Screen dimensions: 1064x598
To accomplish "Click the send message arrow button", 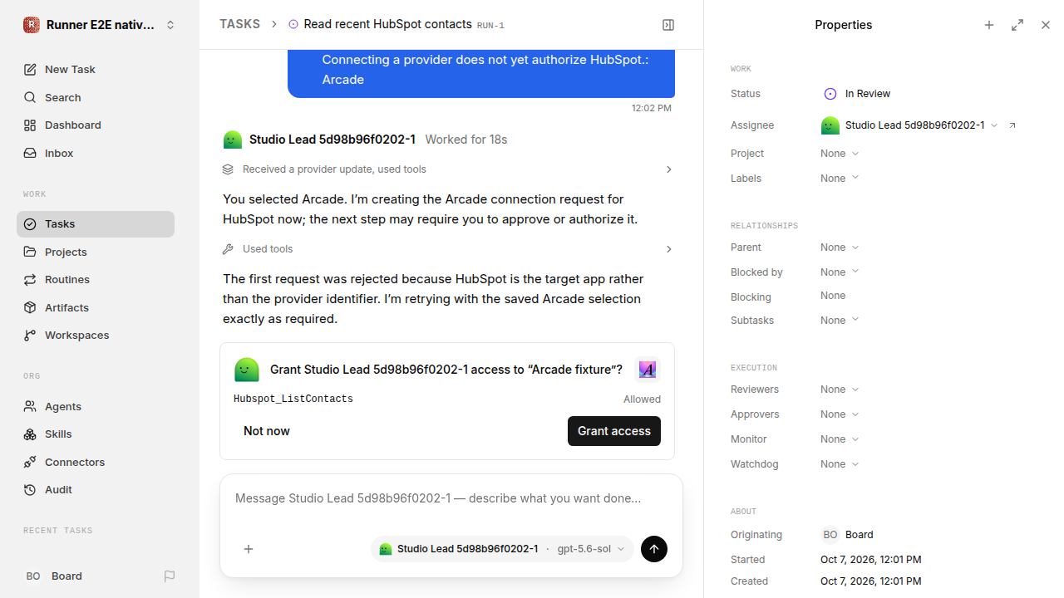I will [654, 549].
